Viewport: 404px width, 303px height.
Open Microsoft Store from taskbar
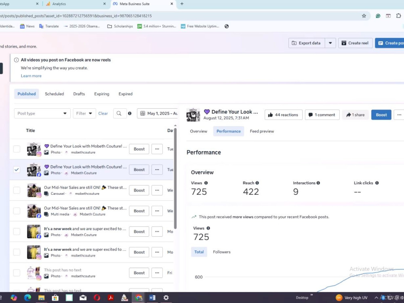pyautogui.click(x=55, y=298)
